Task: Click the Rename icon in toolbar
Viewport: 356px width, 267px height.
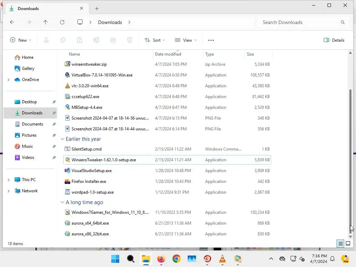Action: 96,40
